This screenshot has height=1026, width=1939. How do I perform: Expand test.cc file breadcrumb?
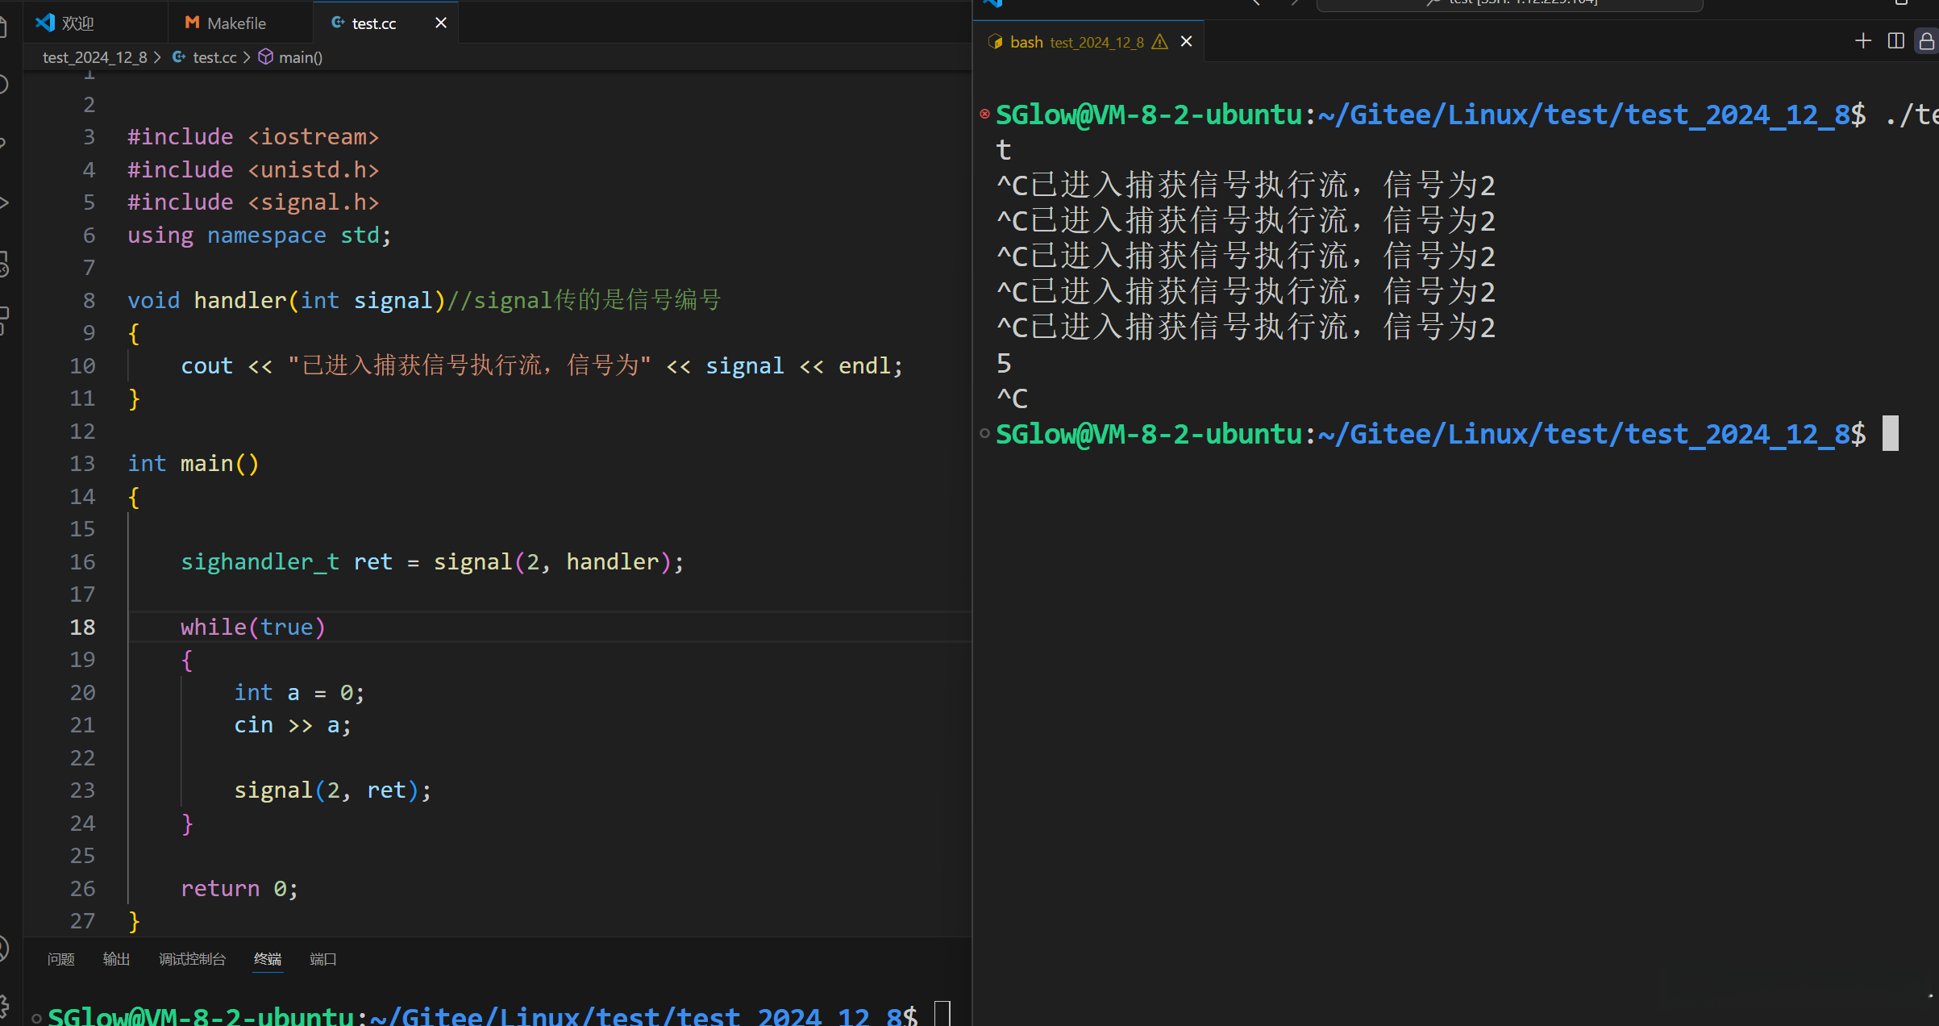(x=214, y=57)
